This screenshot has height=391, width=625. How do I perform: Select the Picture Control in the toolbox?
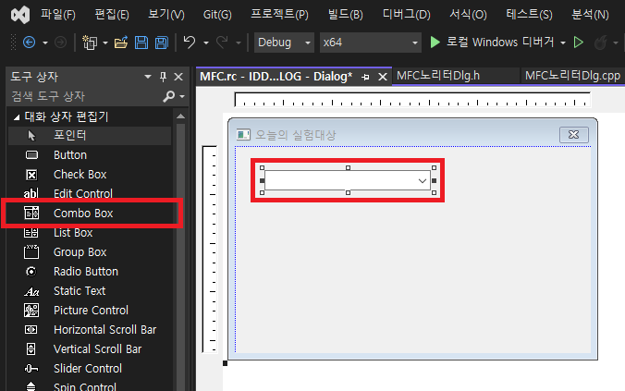point(90,310)
